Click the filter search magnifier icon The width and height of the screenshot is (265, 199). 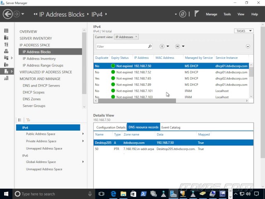[x=150, y=46]
